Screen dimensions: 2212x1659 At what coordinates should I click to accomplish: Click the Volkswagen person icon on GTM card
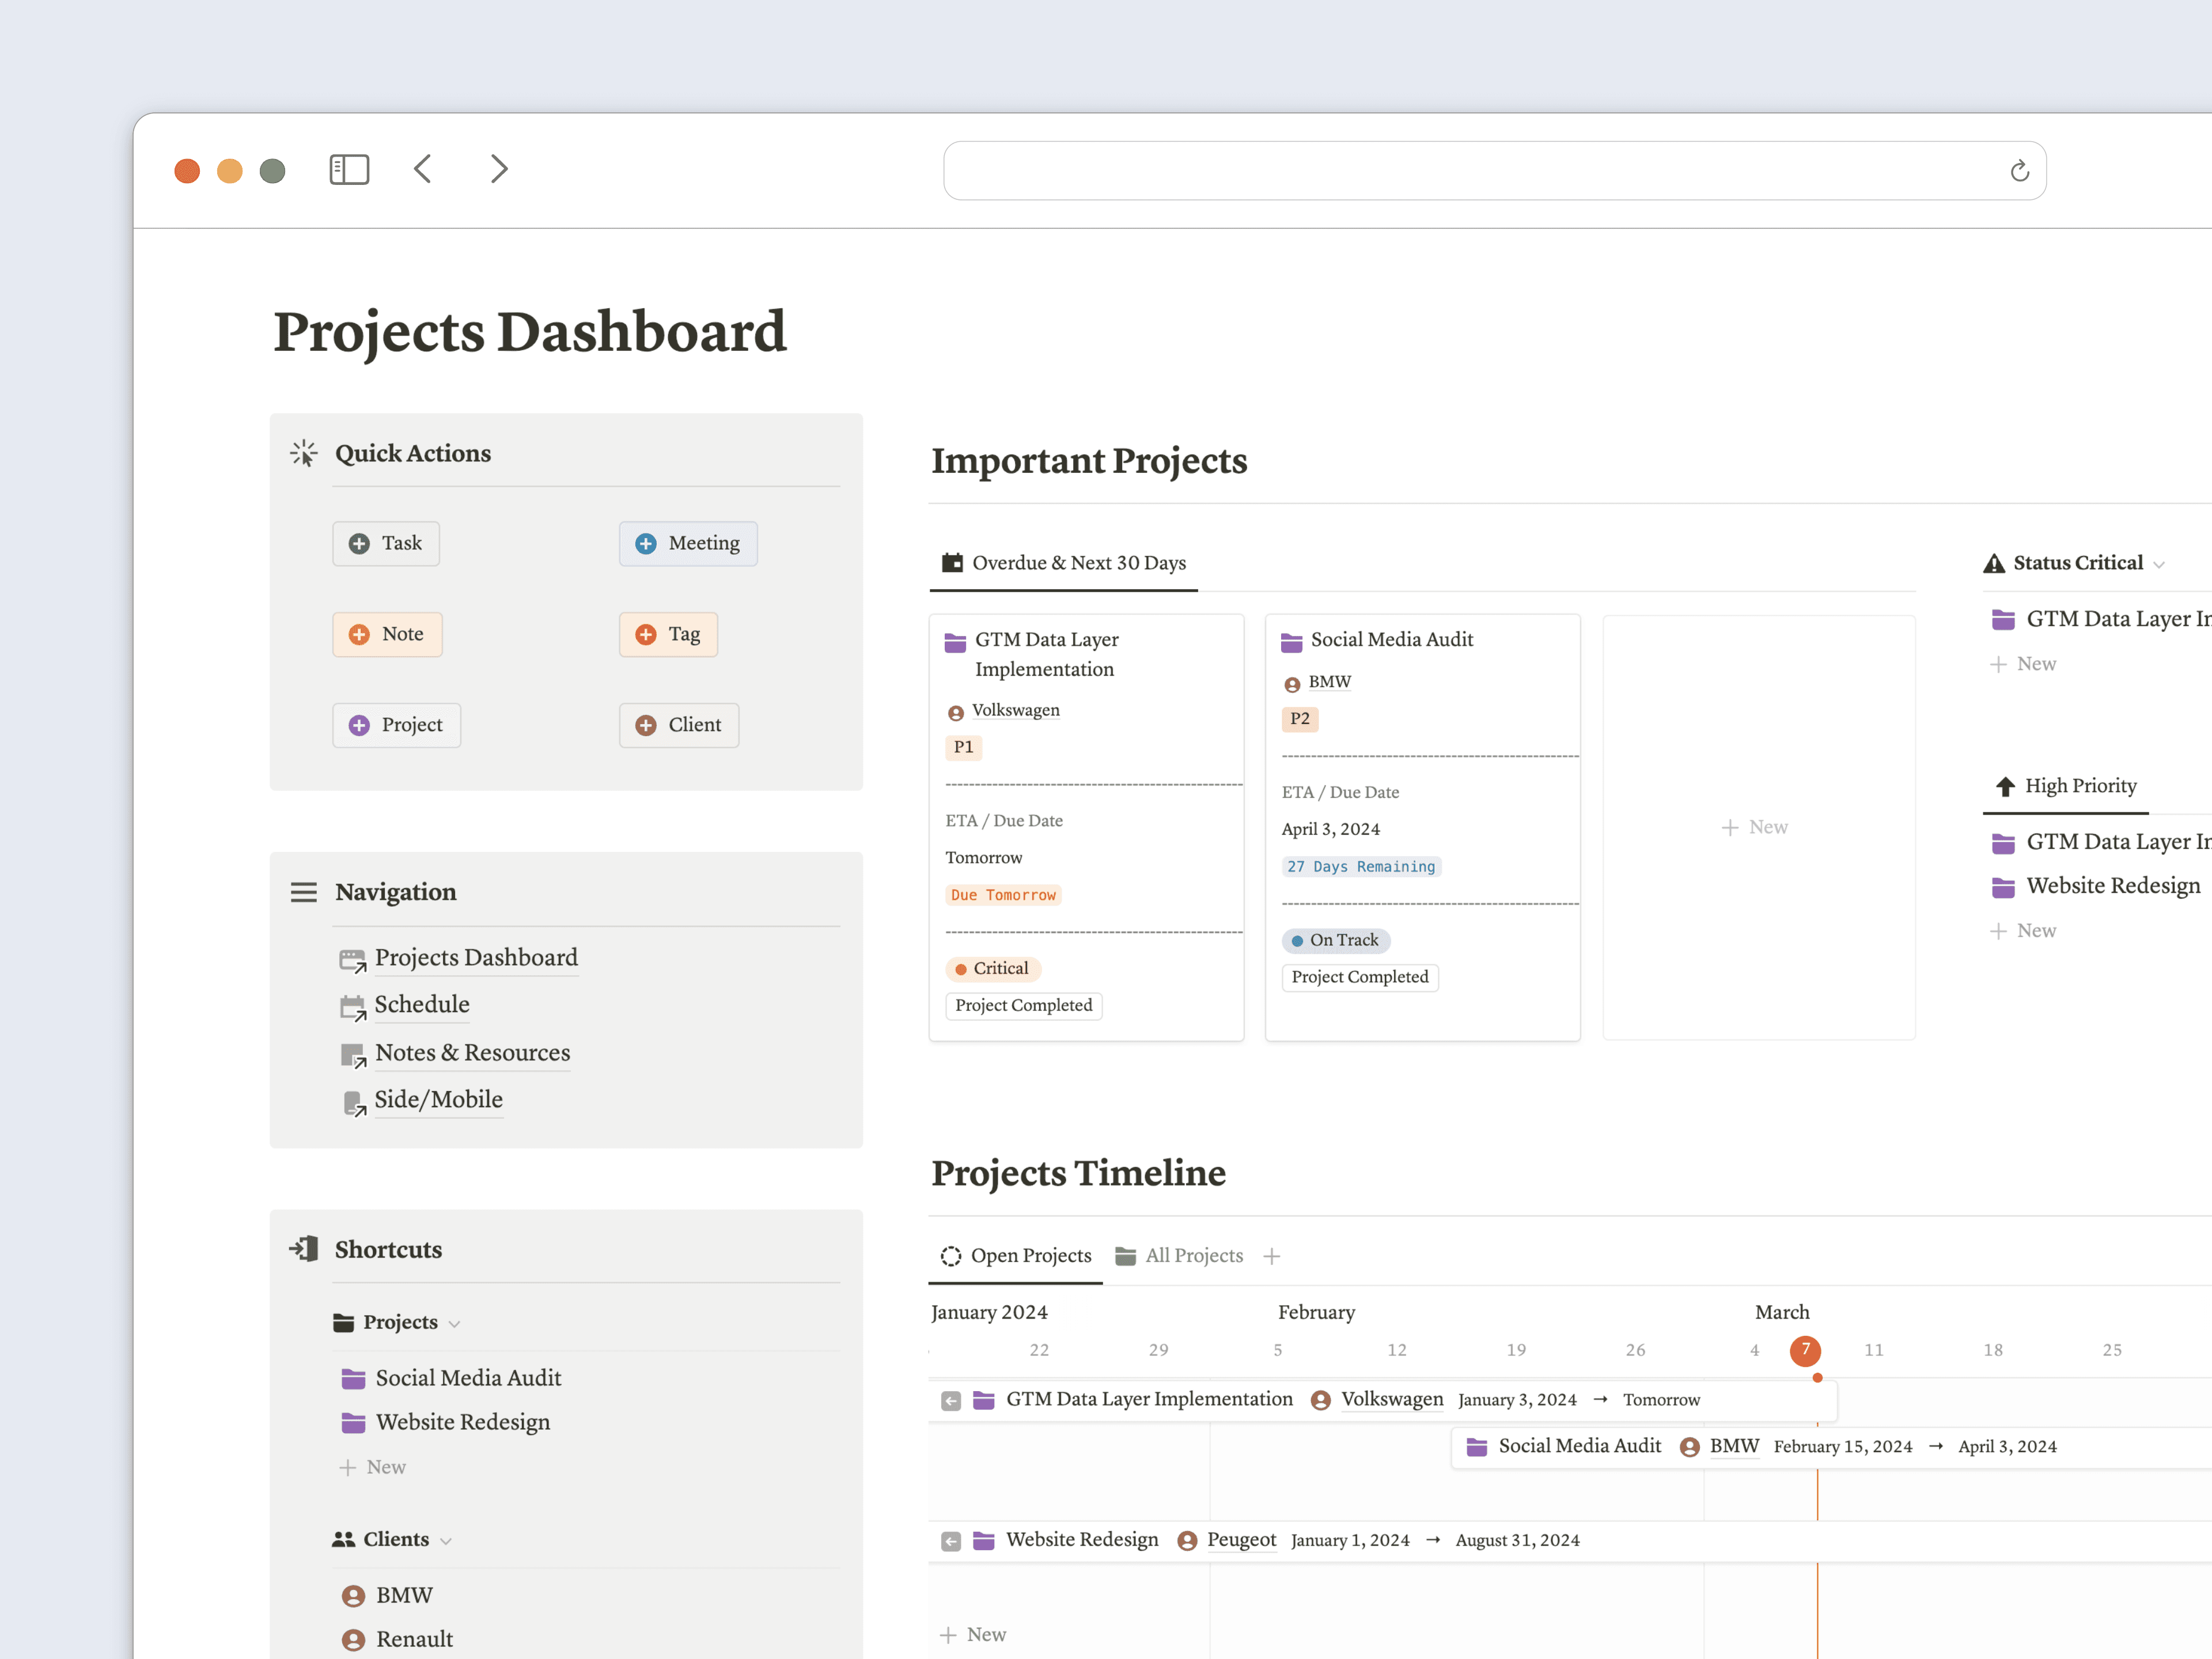(955, 711)
